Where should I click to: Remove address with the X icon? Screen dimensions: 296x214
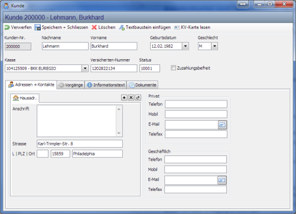pyautogui.click(x=131, y=98)
